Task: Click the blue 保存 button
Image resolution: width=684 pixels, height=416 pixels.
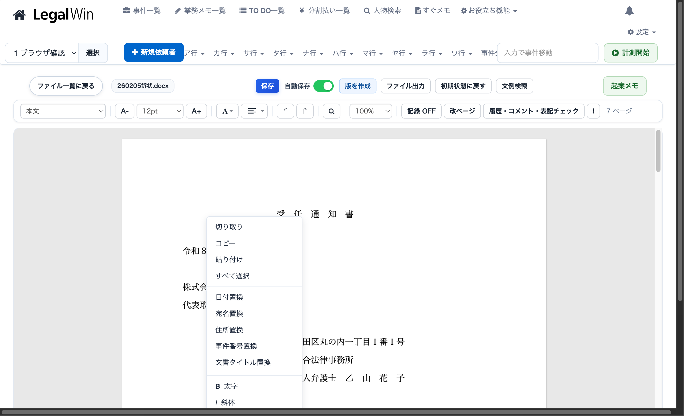Action: coord(267,86)
